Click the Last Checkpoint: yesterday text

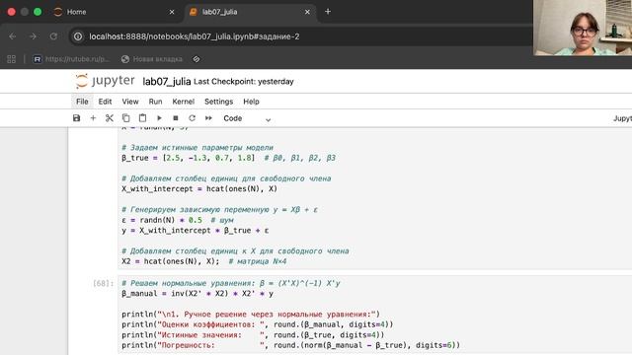point(244,81)
